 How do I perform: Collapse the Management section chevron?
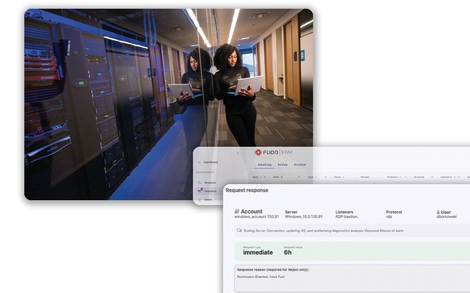click(242, 172)
